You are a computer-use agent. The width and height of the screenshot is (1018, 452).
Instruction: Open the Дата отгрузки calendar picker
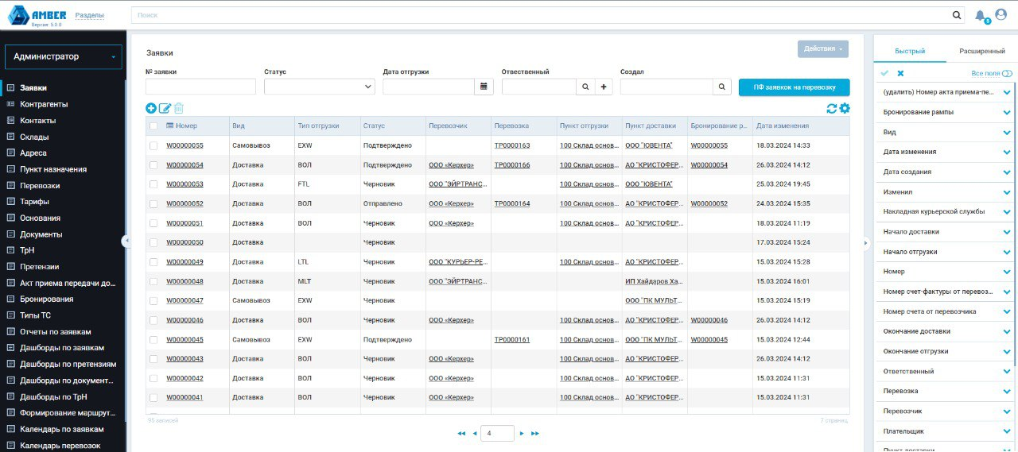(484, 87)
